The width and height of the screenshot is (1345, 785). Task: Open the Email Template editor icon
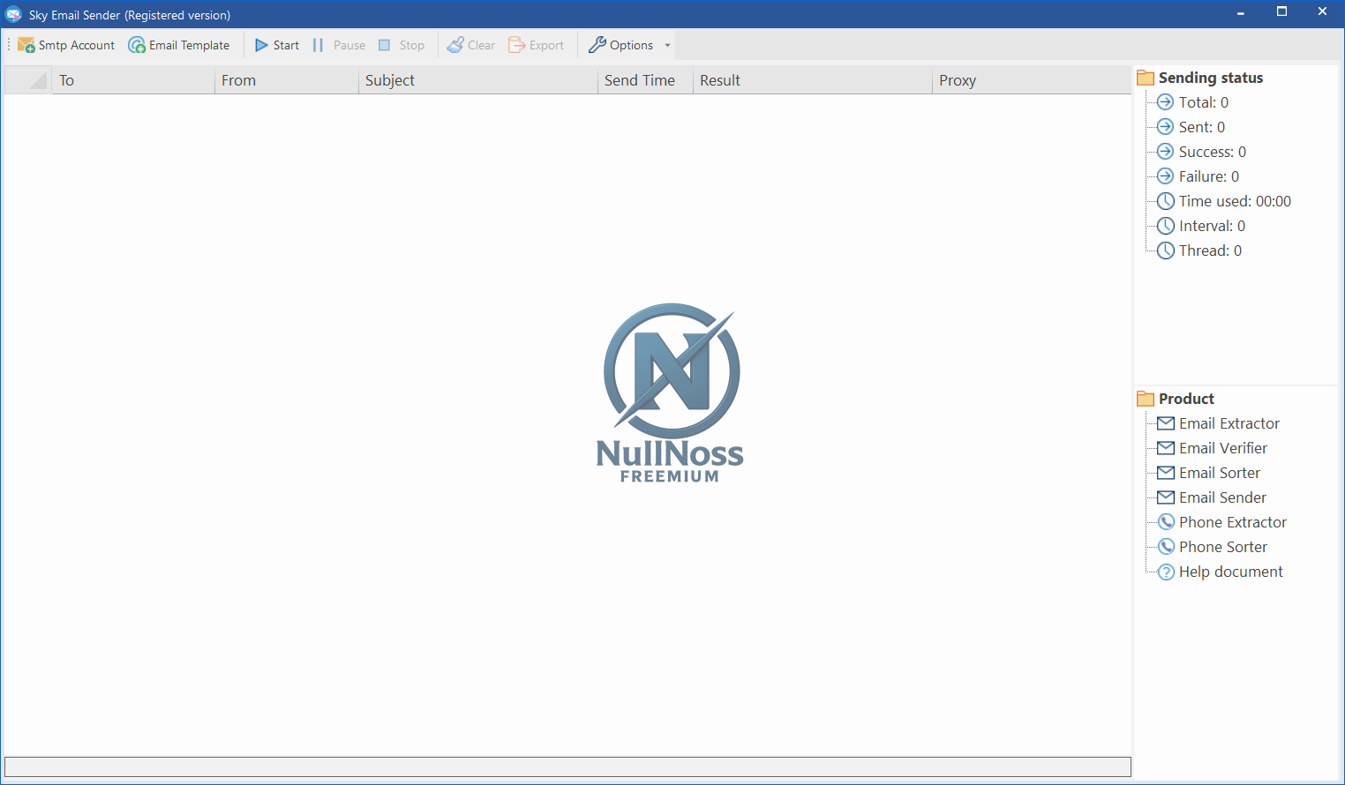(x=137, y=45)
